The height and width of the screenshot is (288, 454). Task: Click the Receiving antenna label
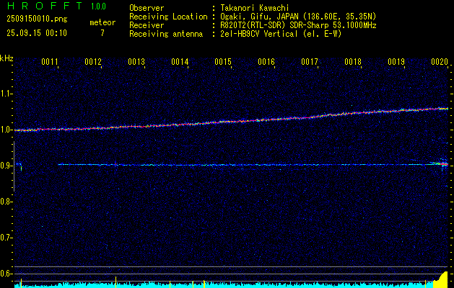pos(166,34)
